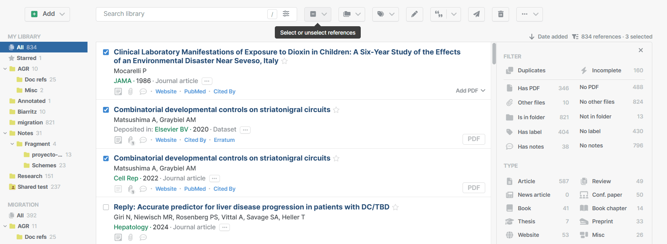Click the trash delete icon in toolbar
667x244 pixels.
500,14
